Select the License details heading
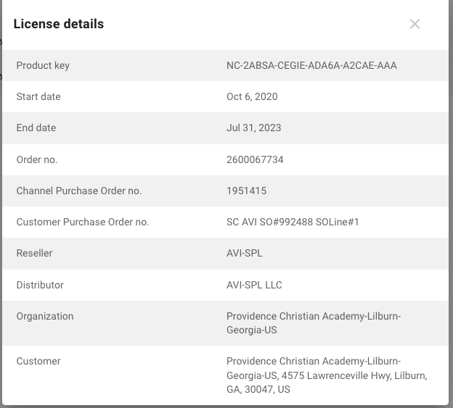Image resolution: width=453 pixels, height=408 pixels. click(59, 24)
